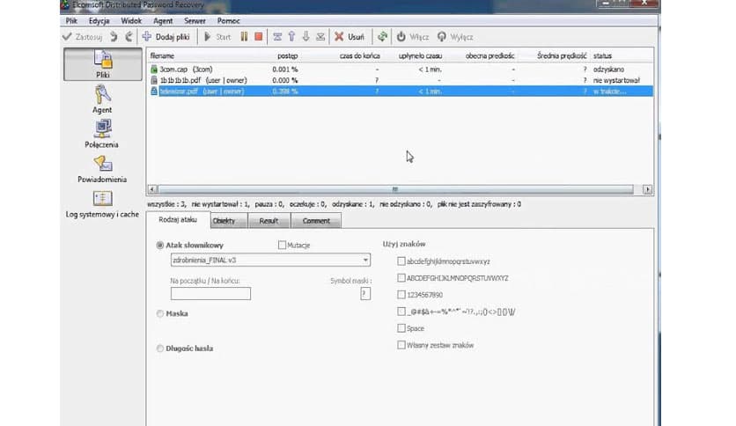This screenshot has height=426, width=736.
Task: Pause the task with pause icon
Action: pyautogui.click(x=244, y=37)
